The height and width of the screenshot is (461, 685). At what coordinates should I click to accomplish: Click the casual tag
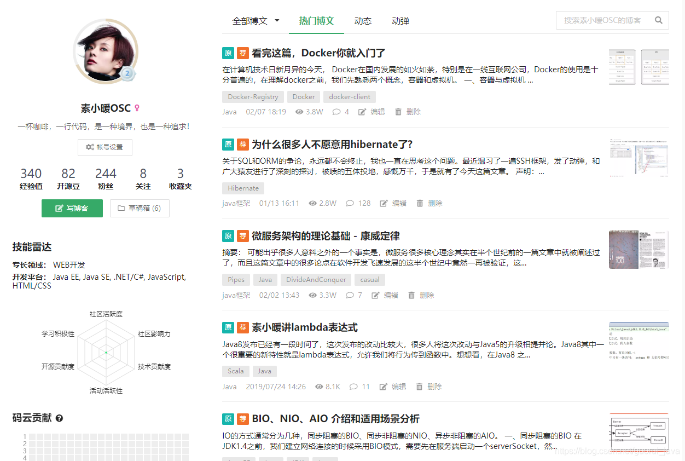point(370,280)
